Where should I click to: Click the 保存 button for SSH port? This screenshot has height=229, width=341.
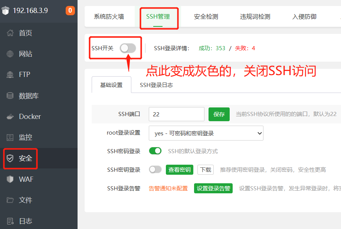point(219,114)
